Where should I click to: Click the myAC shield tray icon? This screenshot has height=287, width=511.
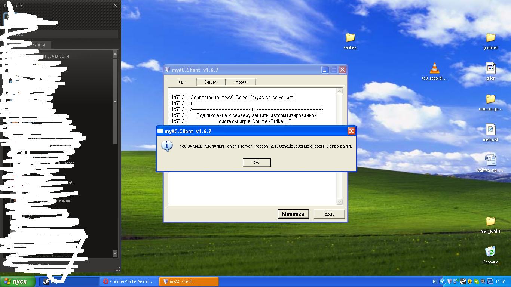[449, 281]
